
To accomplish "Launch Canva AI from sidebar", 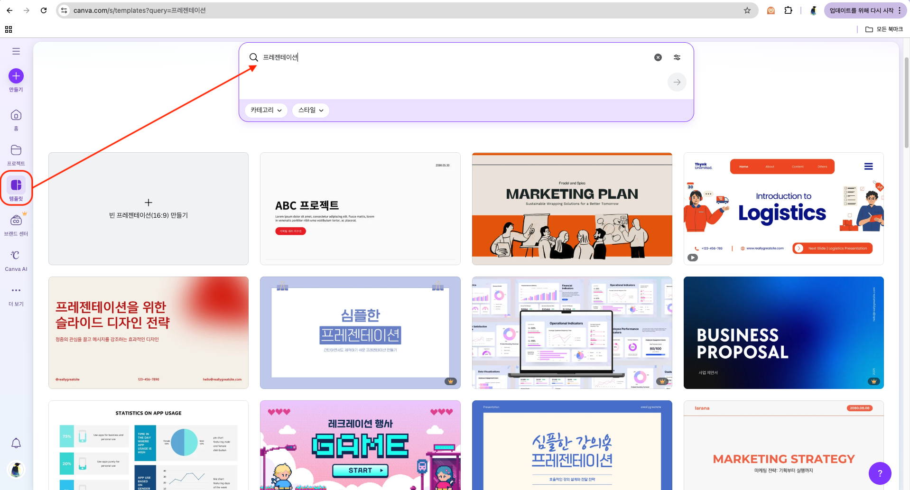I will tap(16, 256).
